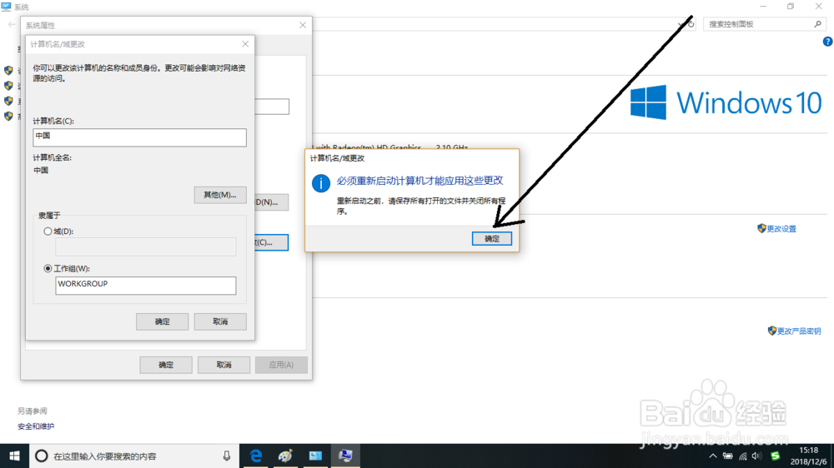Click the fourth shield icon in left sidebar

[x=8, y=116]
